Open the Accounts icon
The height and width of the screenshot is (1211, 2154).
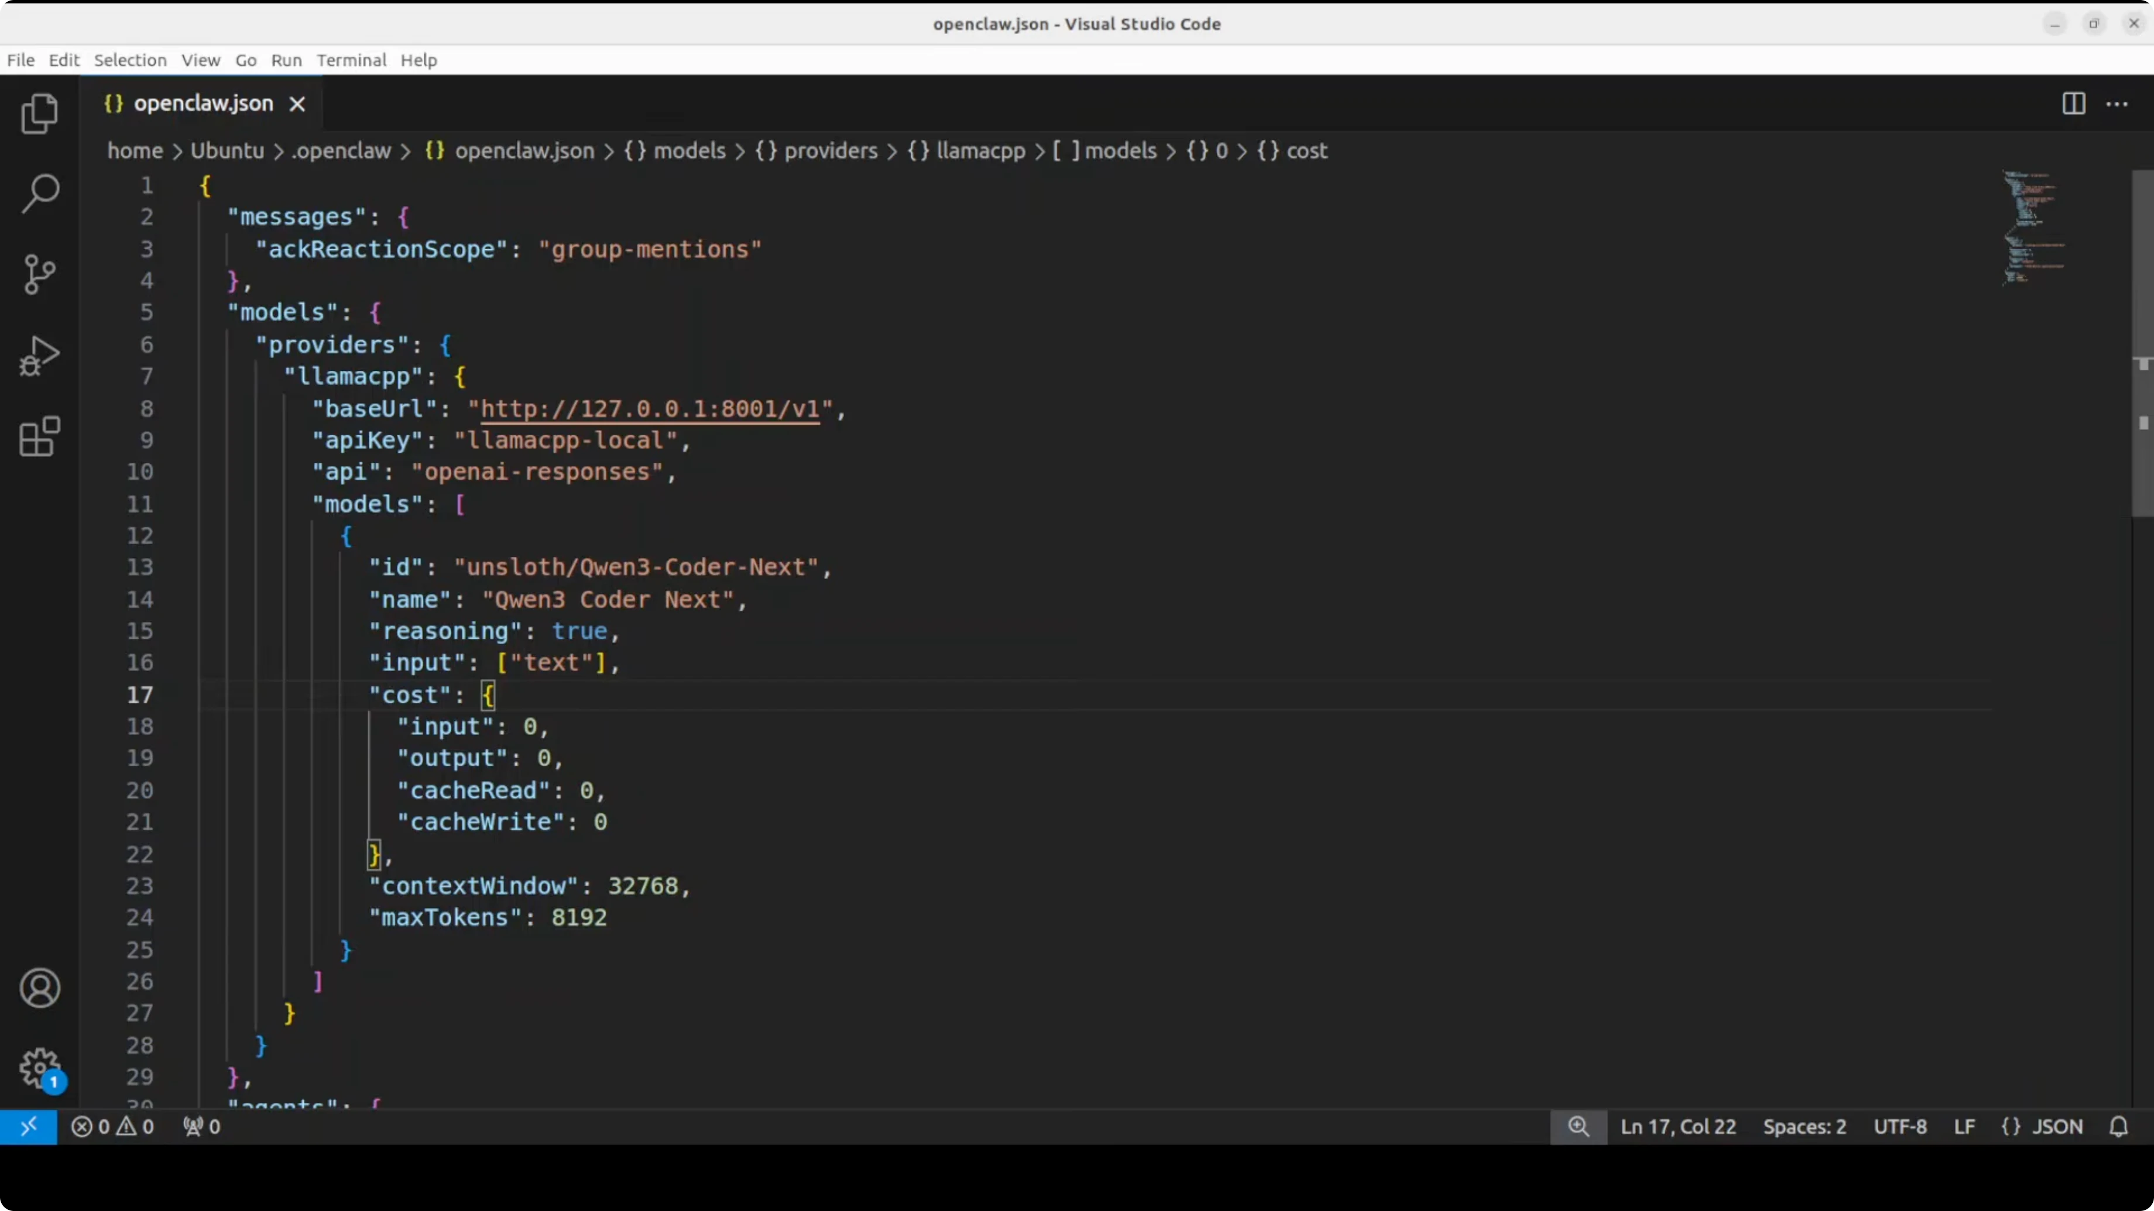pos(39,988)
